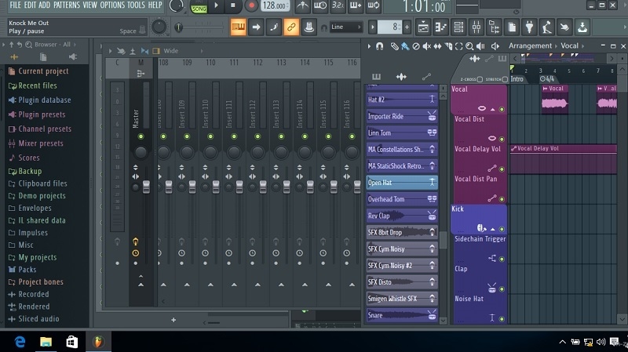628x352 pixels.
Task: Toggle the snap magnet in playlist toolbar
Action: point(379,46)
